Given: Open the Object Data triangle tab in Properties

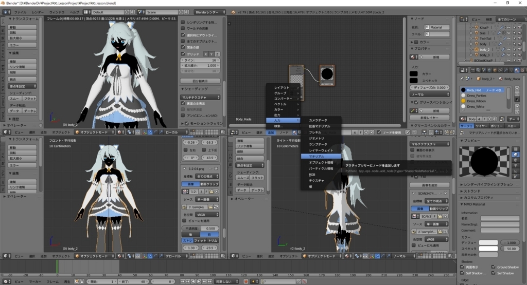Looking at the screenshot, I should [511, 70].
